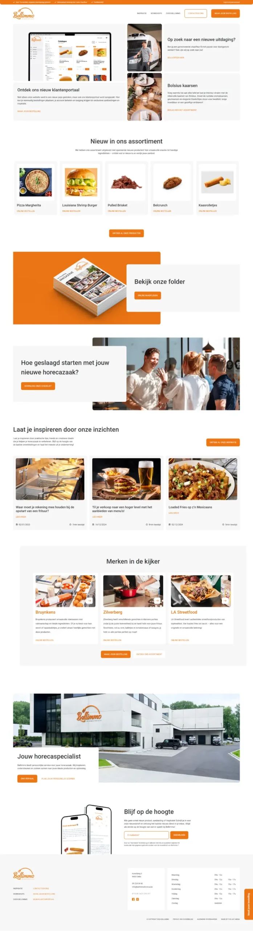Click the Contacteer ons button in the header
253x931 pixels.
point(196,13)
